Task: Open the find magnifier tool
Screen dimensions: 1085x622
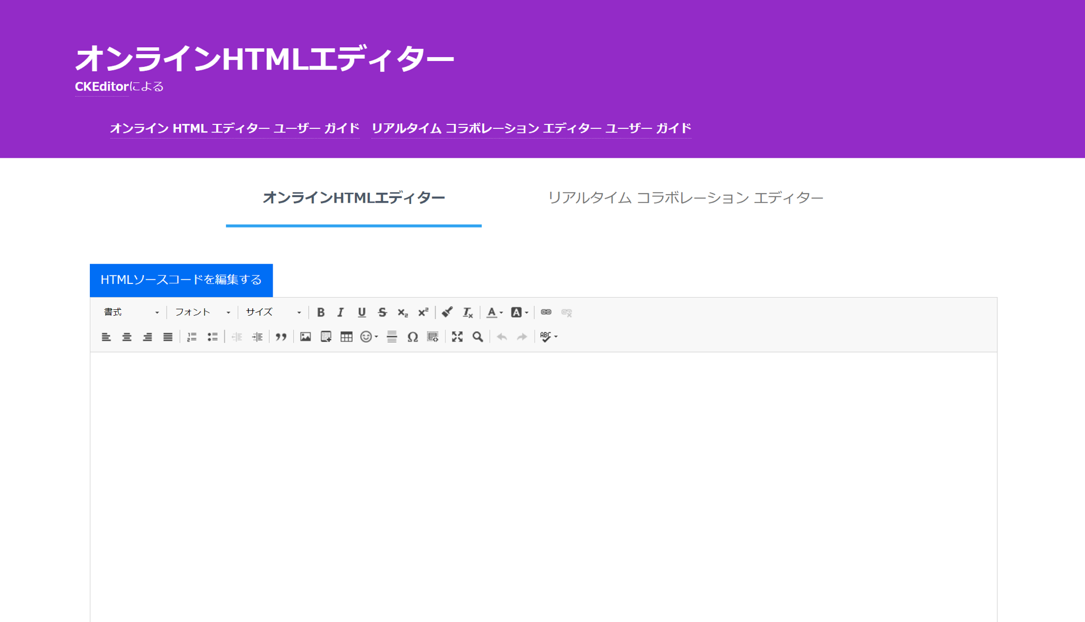Action: [x=478, y=337]
